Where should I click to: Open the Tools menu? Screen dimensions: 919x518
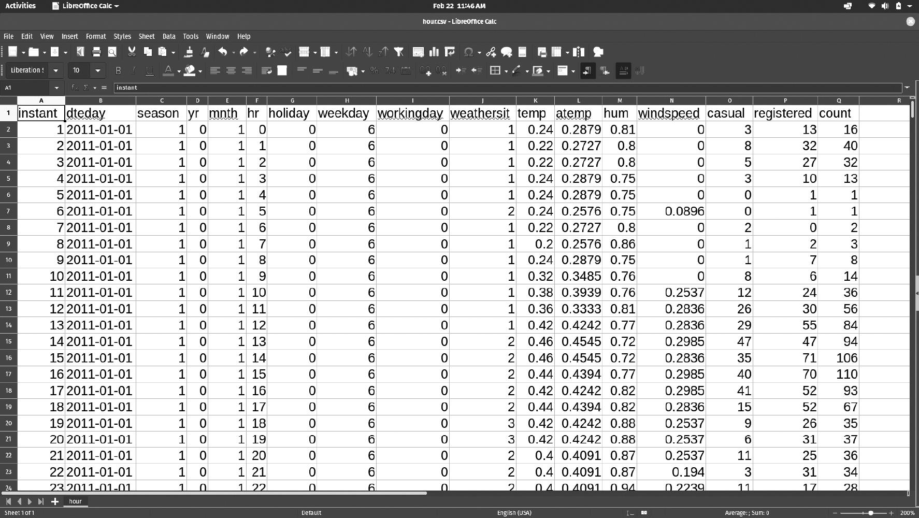pyautogui.click(x=191, y=36)
